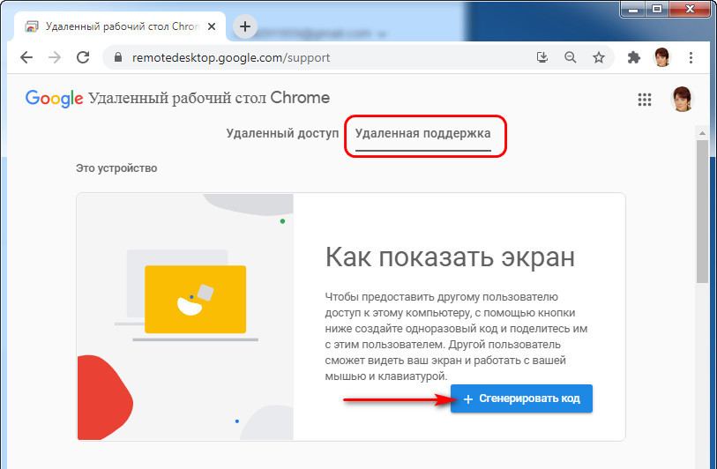Open the Google apps grid
Image resolution: width=717 pixels, height=469 pixels.
click(x=645, y=100)
